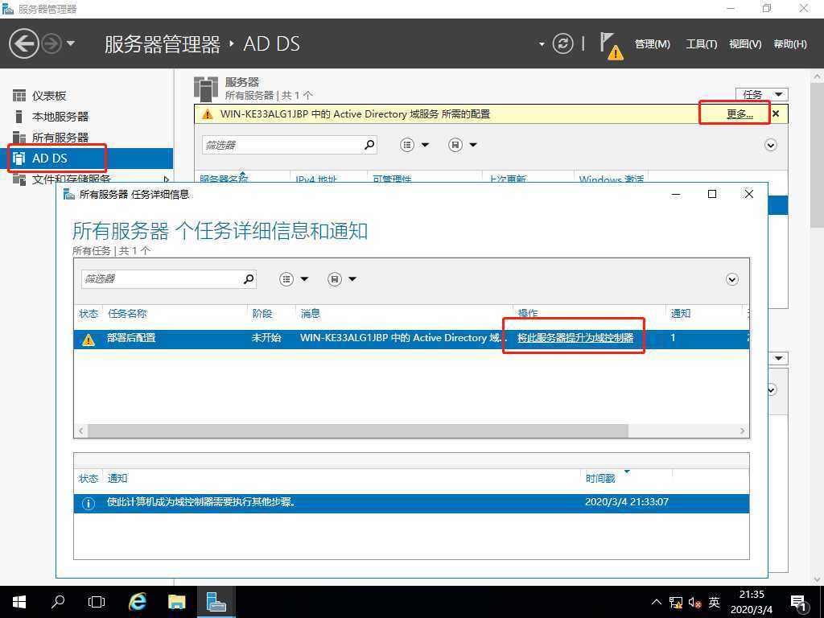The width and height of the screenshot is (824, 618).
Task: Open the 帮助(H) menu
Action: [790, 44]
